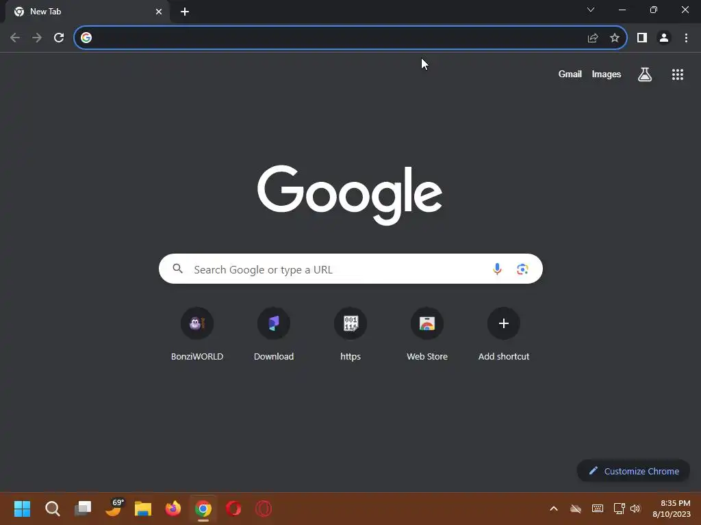Screen dimensions: 701x525
Task: Open Customize Chrome panel
Action: 633,471
